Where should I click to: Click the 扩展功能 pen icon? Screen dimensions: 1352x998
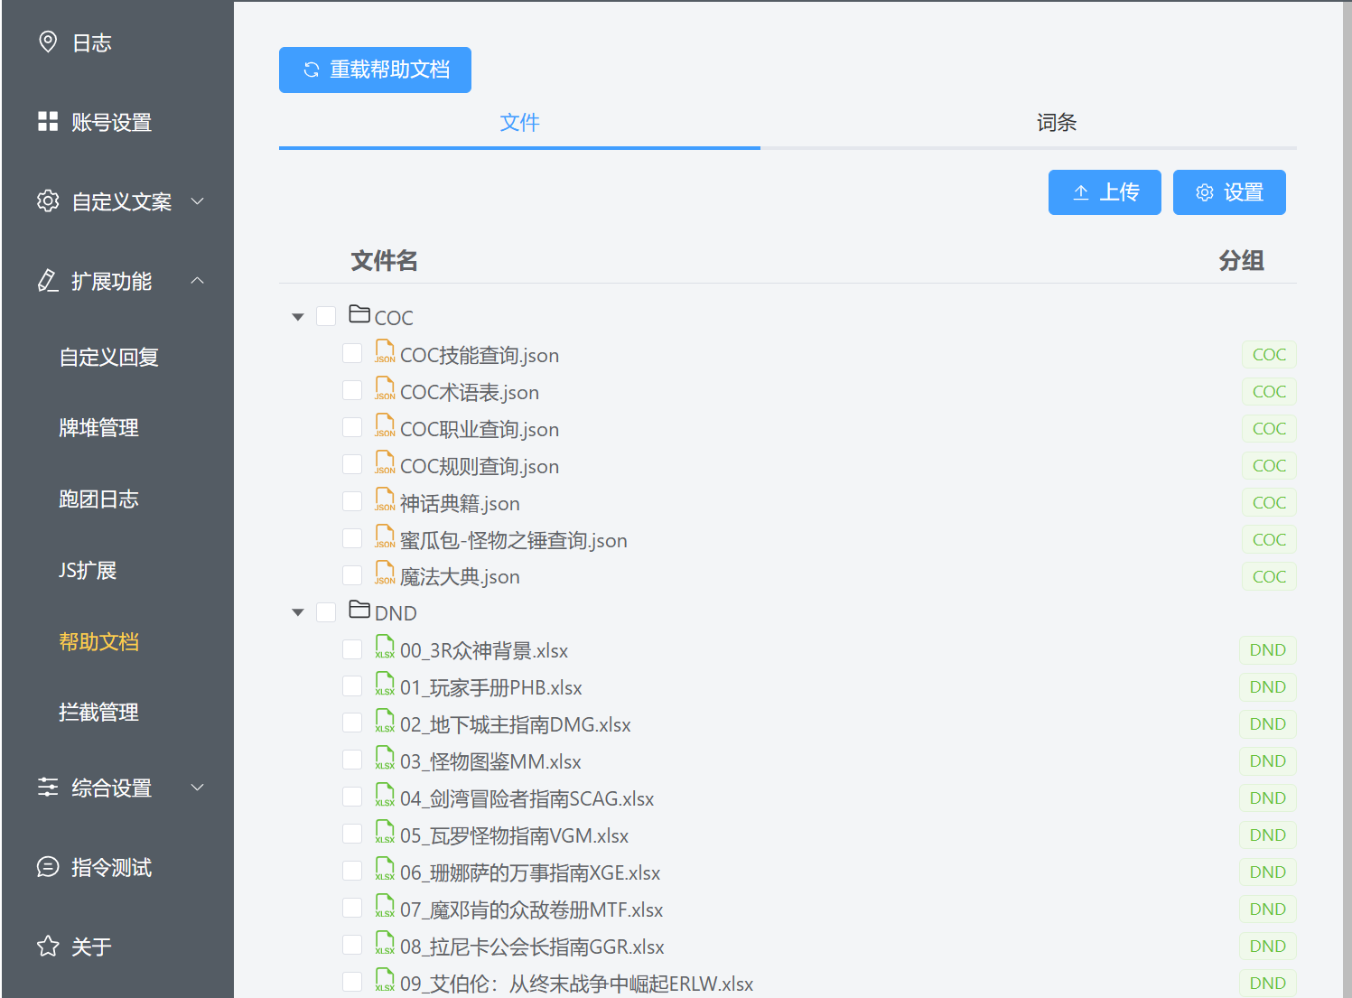pyautogui.click(x=48, y=281)
